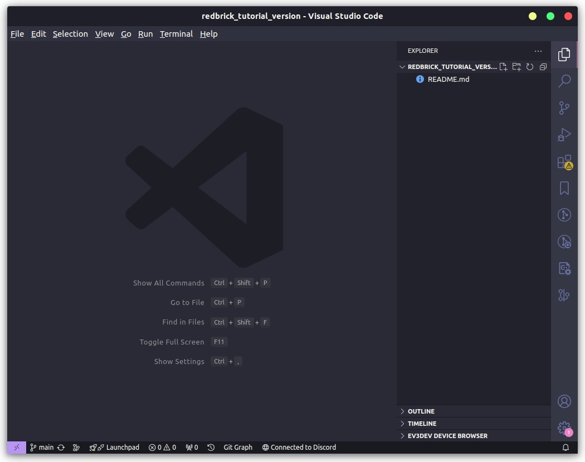Expand the TIMELINE section
Image resolution: width=585 pixels, height=462 pixels.
(474, 424)
